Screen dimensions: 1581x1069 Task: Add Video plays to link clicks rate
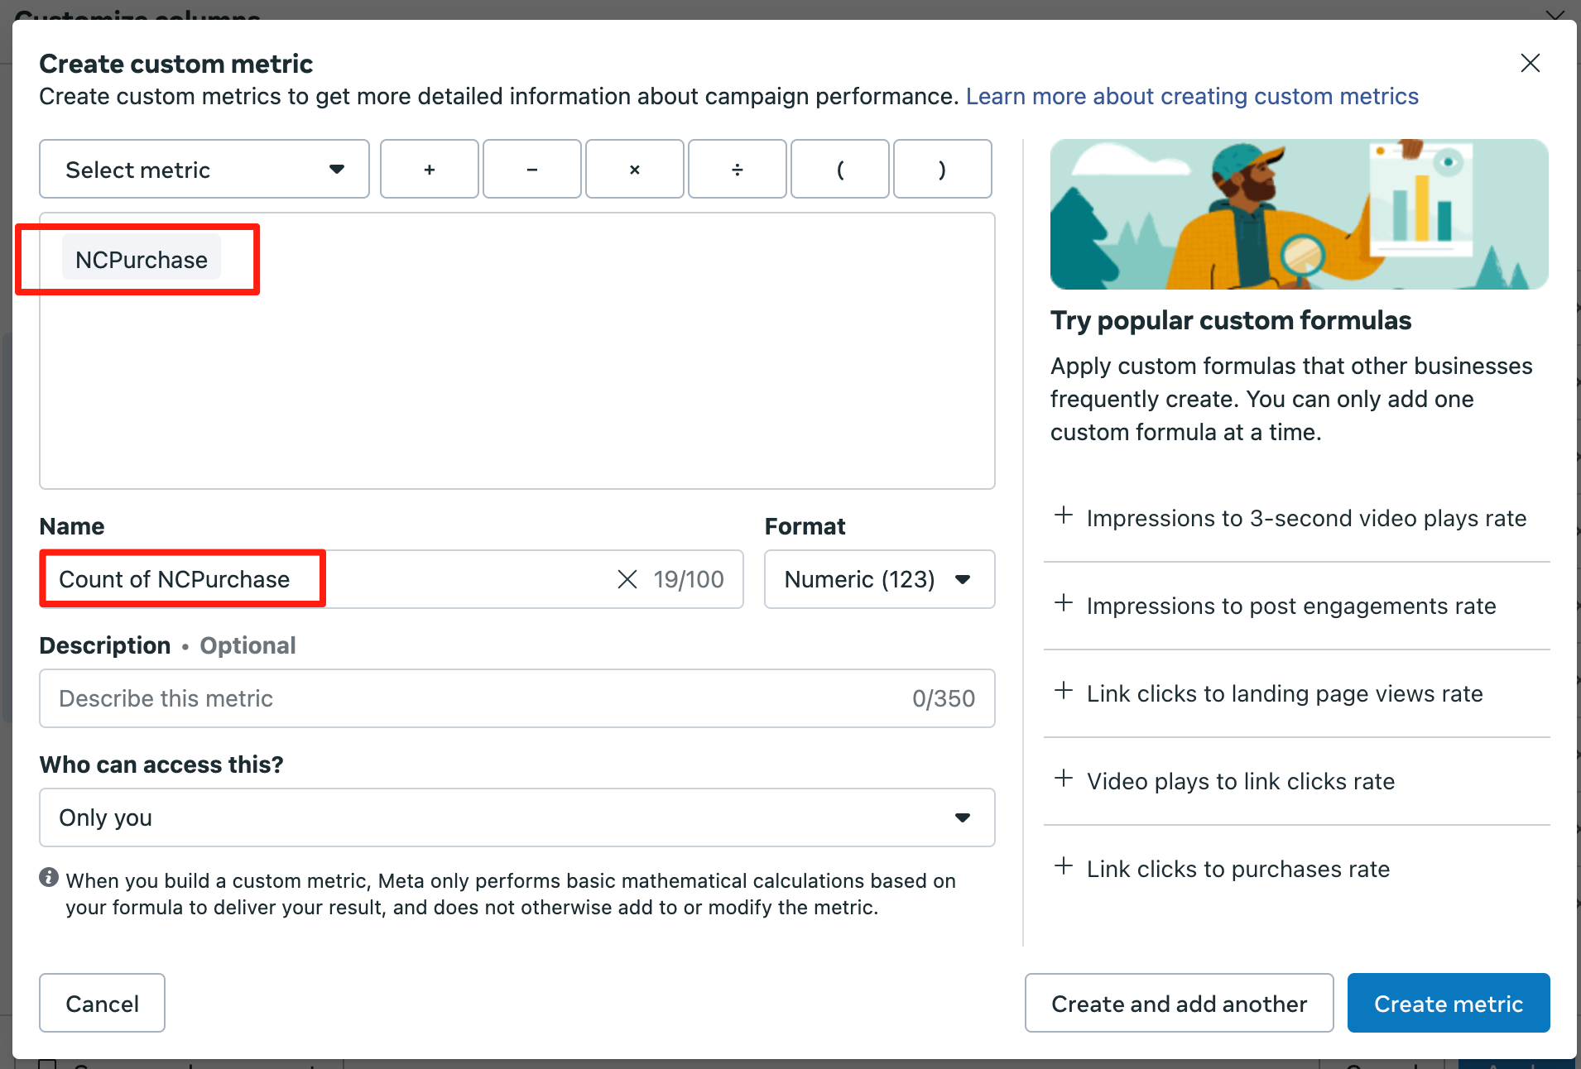click(x=1296, y=781)
